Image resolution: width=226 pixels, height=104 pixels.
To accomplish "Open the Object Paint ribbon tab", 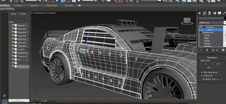I will pos(51,5).
